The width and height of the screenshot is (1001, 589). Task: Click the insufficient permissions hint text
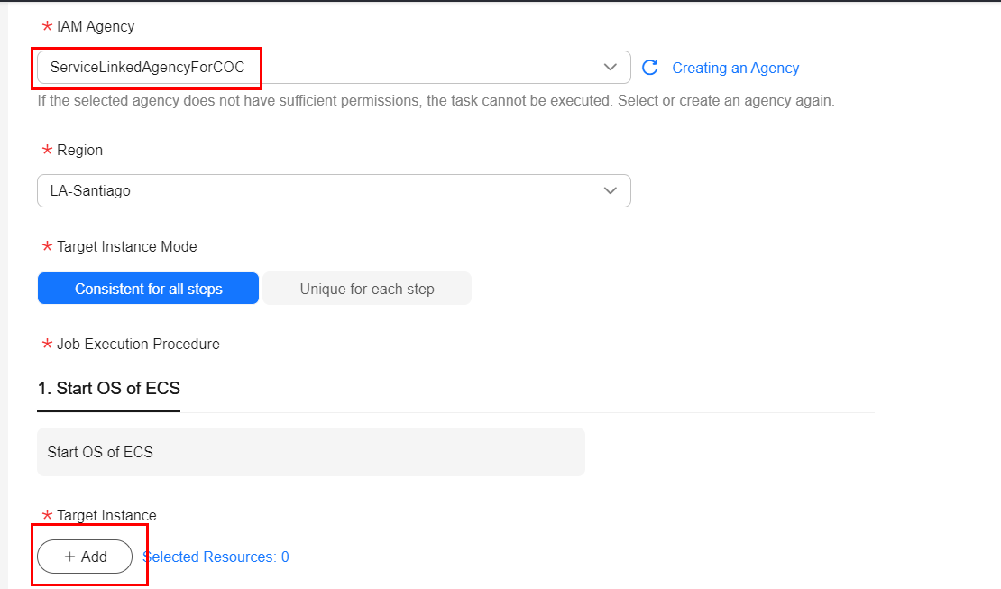point(436,100)
